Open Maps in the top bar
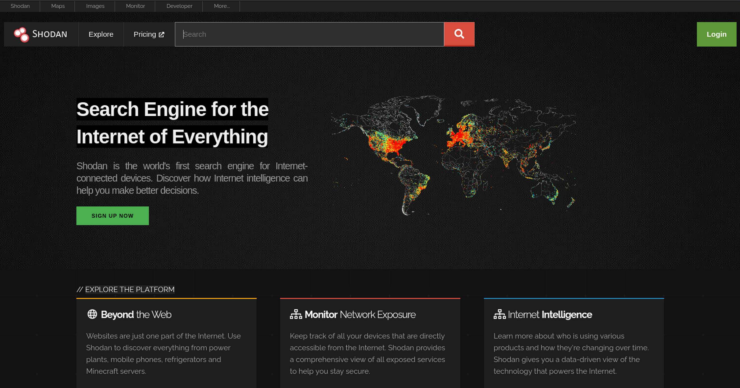Viewport: 740px width, 388px height. [x=58, y=6]
